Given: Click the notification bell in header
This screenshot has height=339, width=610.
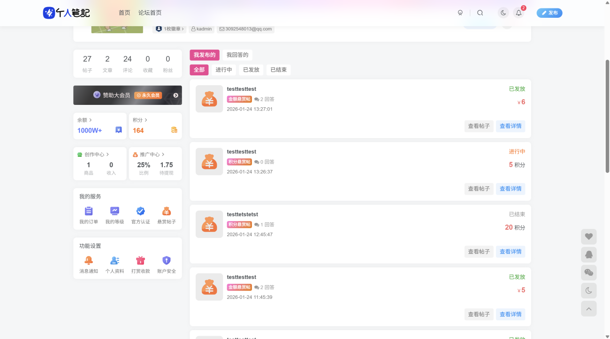Looking at the screenshot, I should pyautogui.click(x=518, y=13).
